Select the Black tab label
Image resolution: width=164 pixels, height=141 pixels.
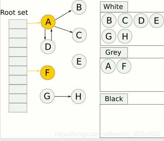pyautogui.click(x=114, y=99)
